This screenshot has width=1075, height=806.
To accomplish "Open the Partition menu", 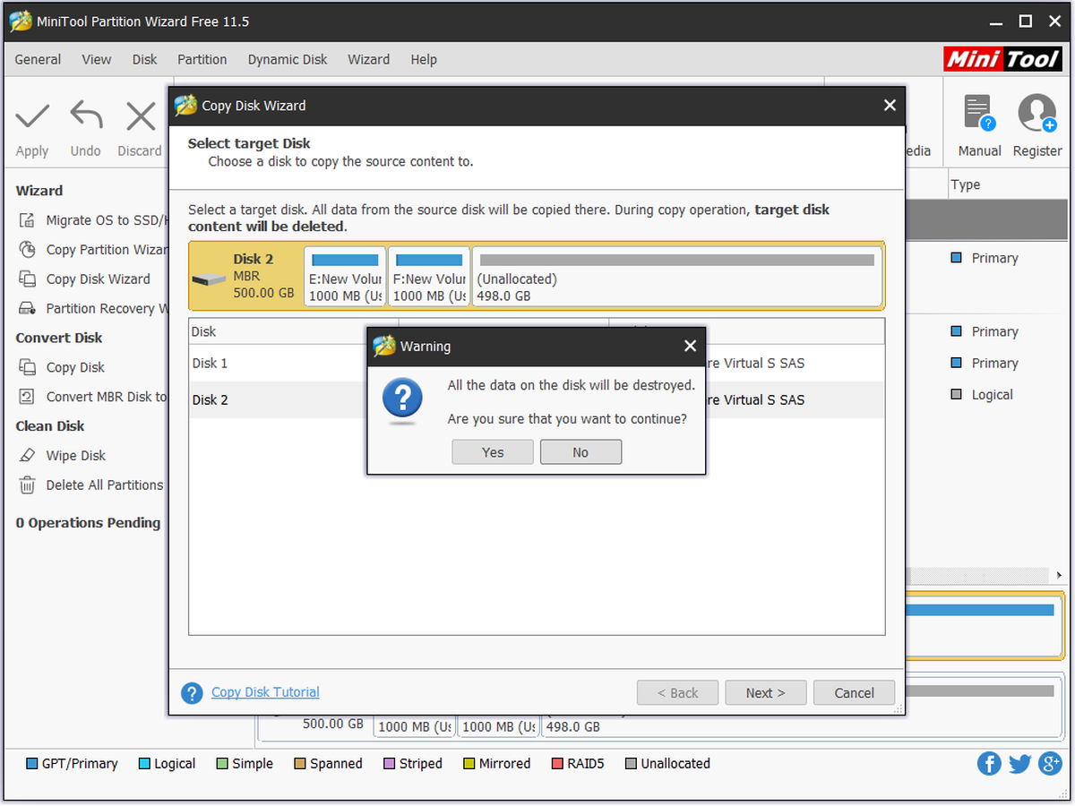I will 202,59.
